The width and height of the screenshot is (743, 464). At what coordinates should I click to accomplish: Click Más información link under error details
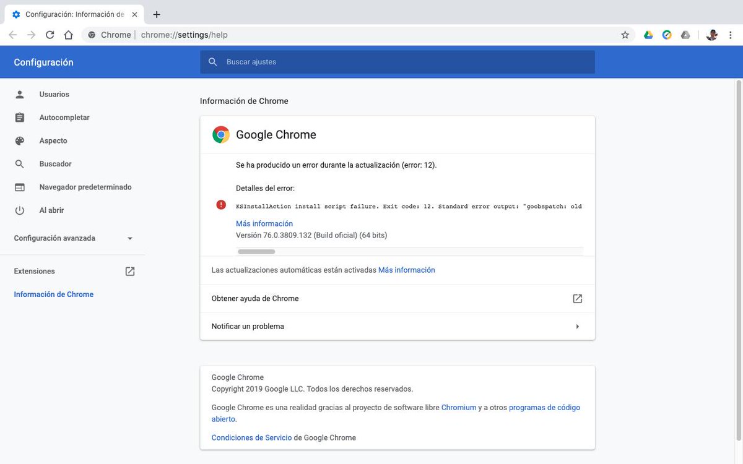264,223
